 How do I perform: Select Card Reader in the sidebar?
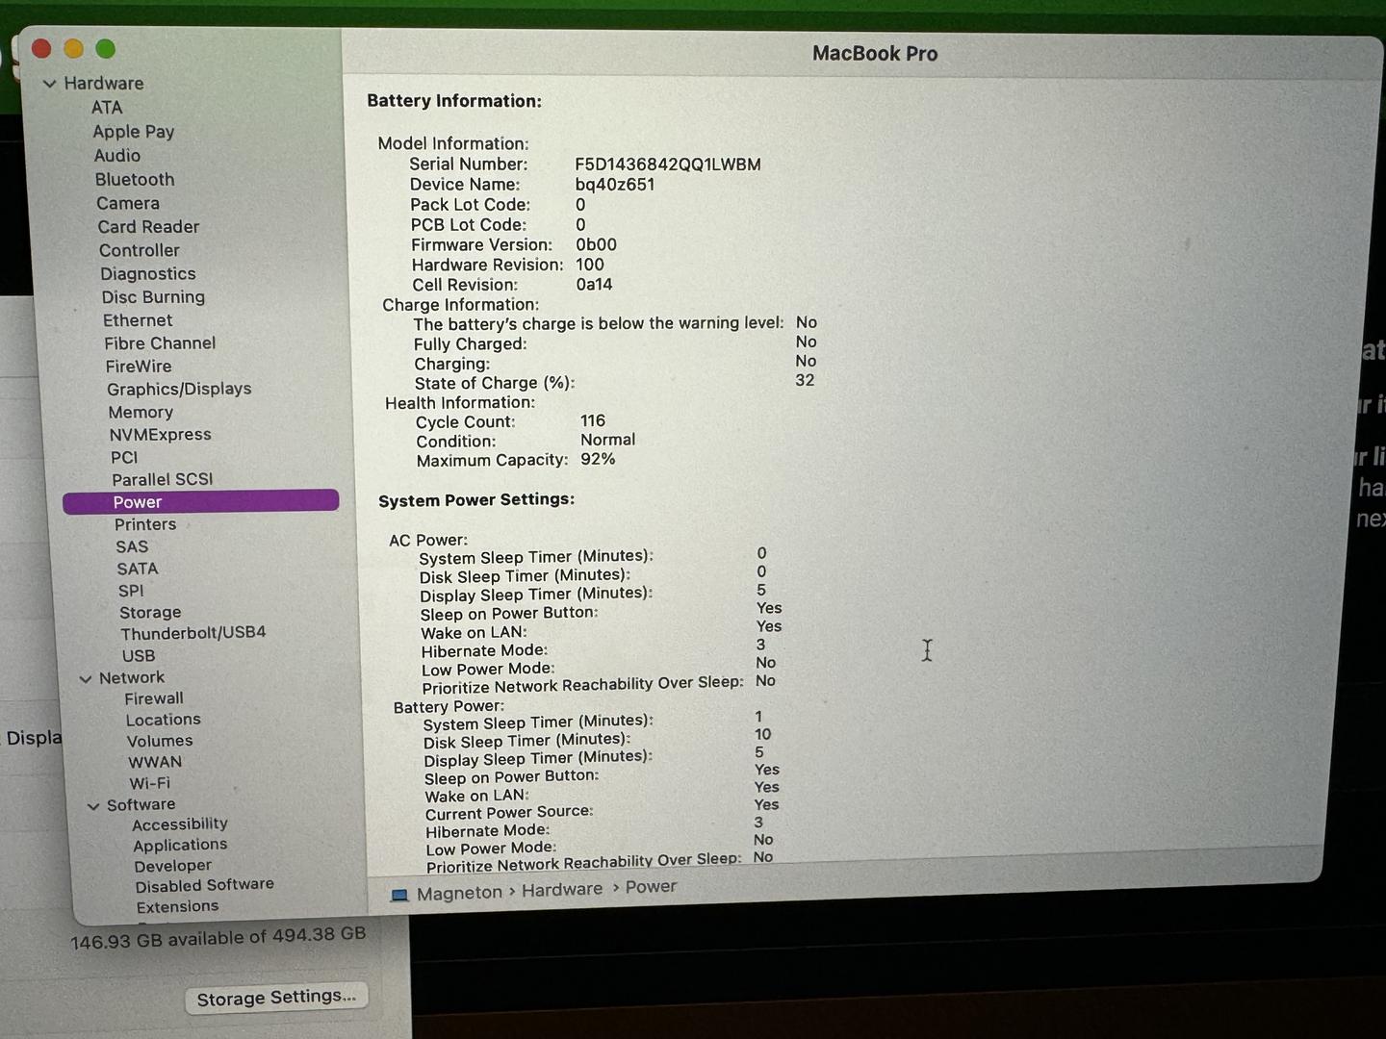tap(148, 227)
